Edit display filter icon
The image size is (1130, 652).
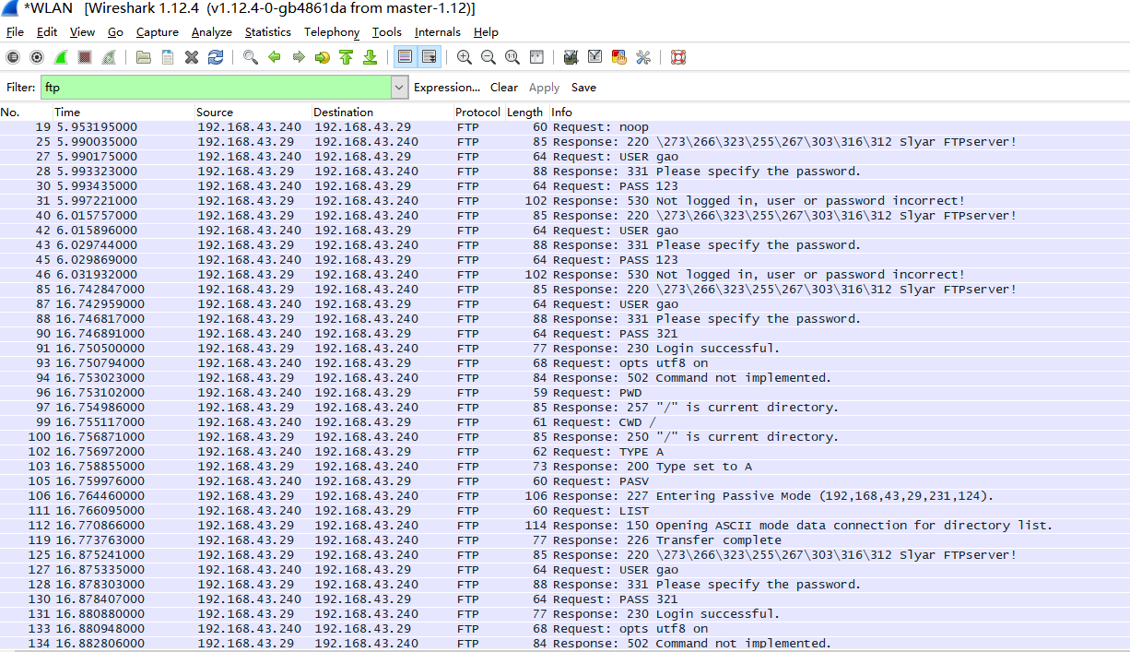tap(595, 57)
